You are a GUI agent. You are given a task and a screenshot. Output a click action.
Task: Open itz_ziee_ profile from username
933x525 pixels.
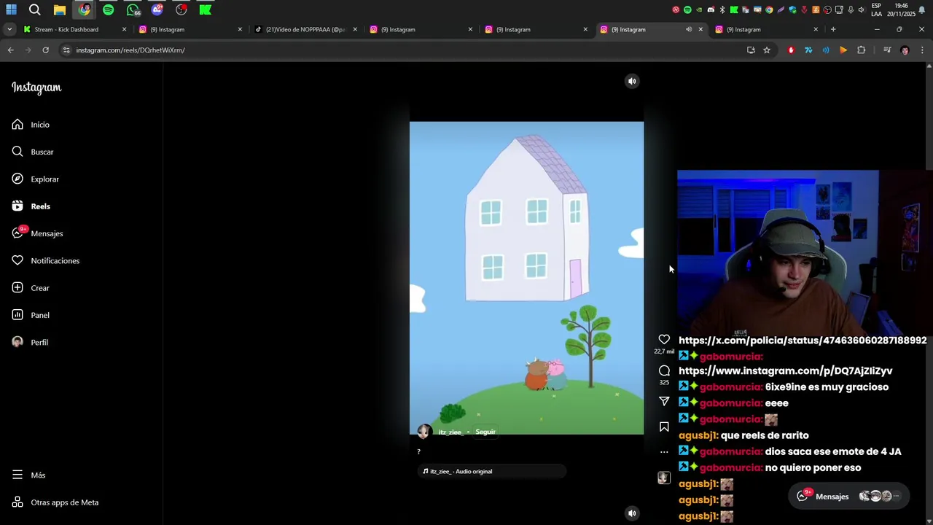(x=450, y=432)
